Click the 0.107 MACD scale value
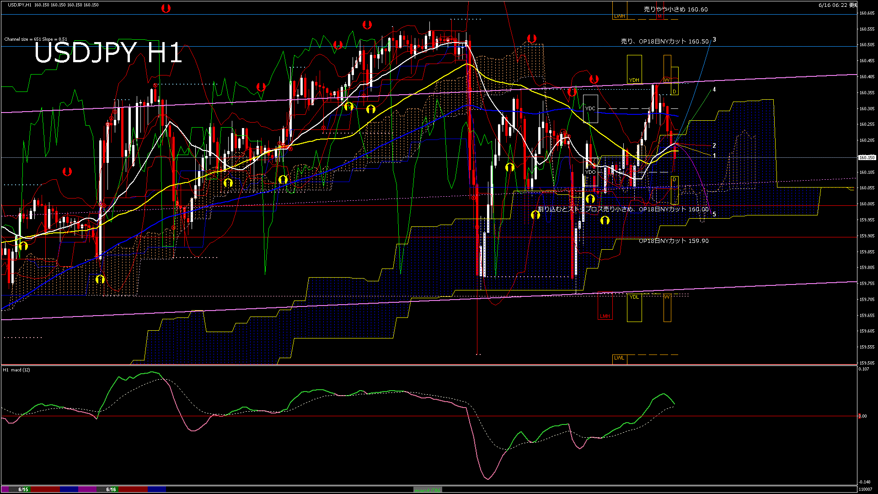The height and width of the screenshot is (494, 878). (x=864, y=369)
